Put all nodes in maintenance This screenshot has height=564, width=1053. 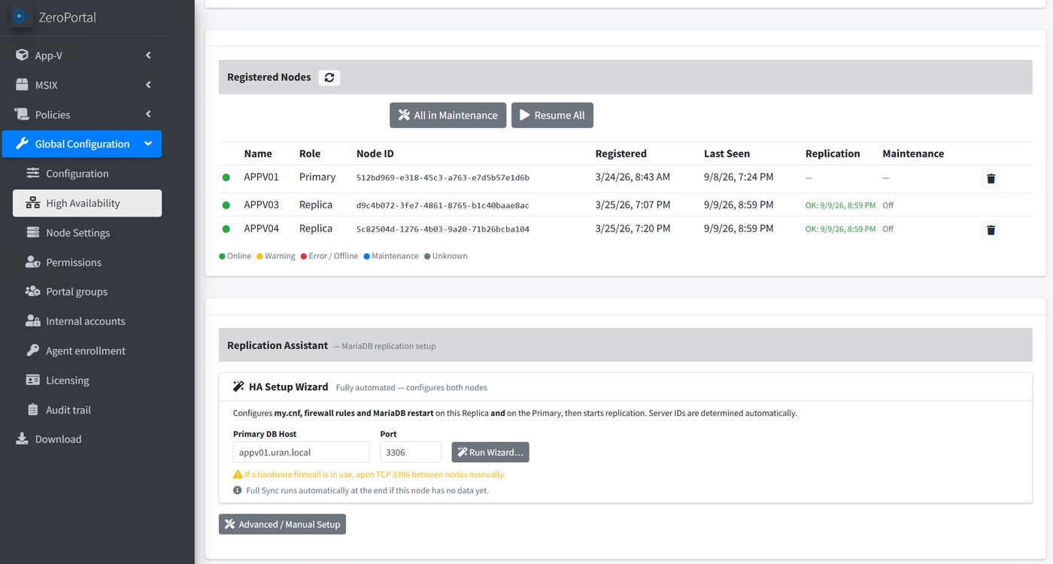(x=448, y=115)
